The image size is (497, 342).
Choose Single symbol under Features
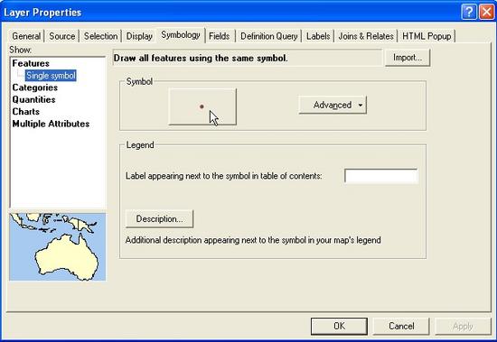tap(51, 76)
